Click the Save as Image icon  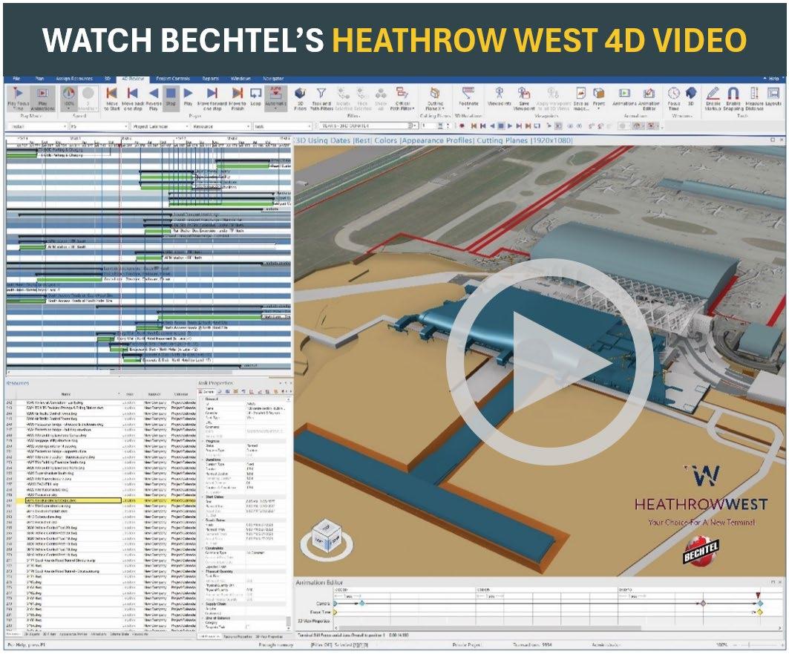click(580, 99)
